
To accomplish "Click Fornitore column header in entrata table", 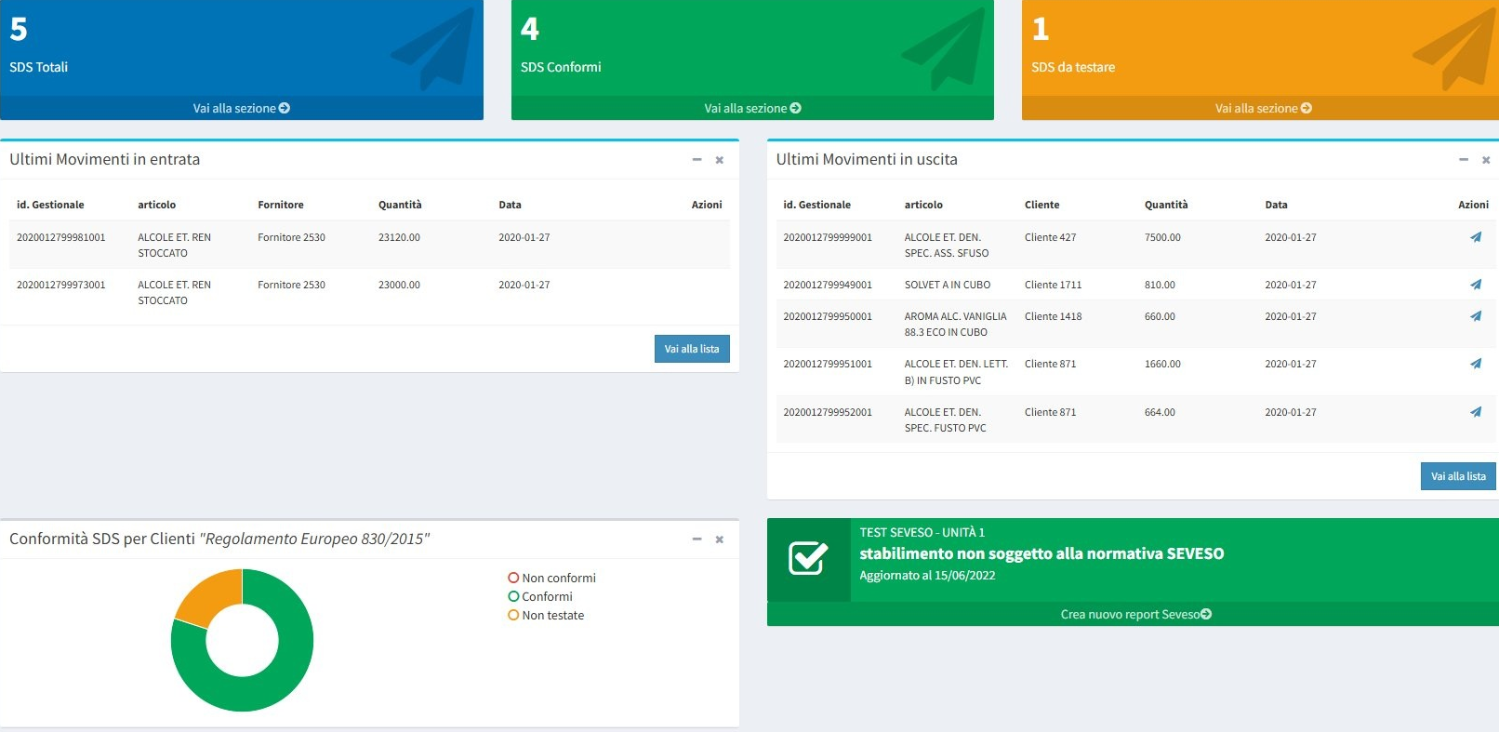I will (281, 205).
